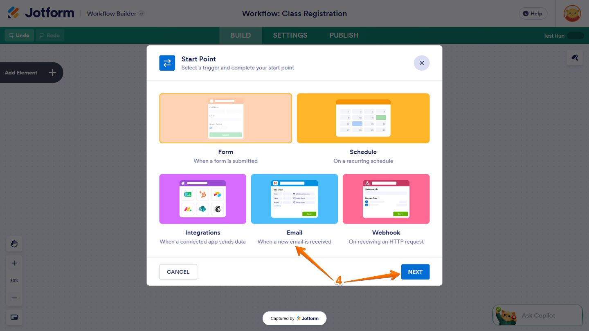Click the Start Point trigger icon
589x331 pixels.
click(x=167, y=63)
